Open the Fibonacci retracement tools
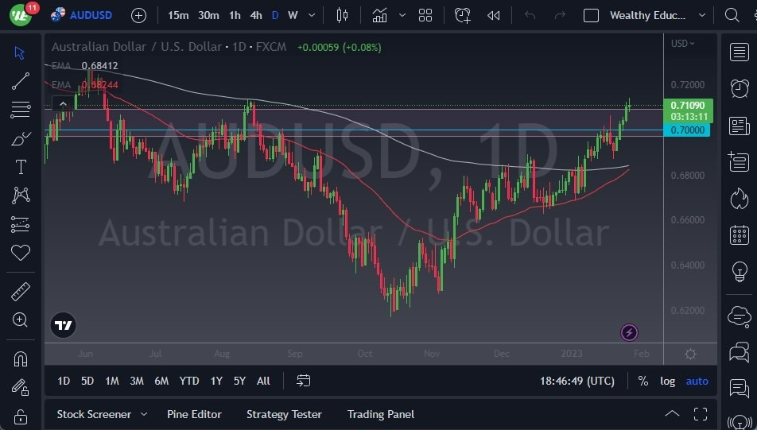 pos(21,110)
